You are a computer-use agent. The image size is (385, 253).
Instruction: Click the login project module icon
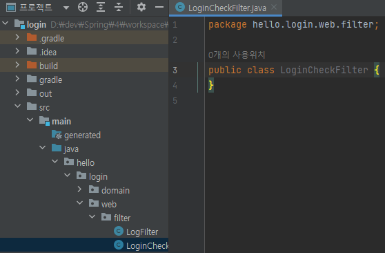(19, 24)
